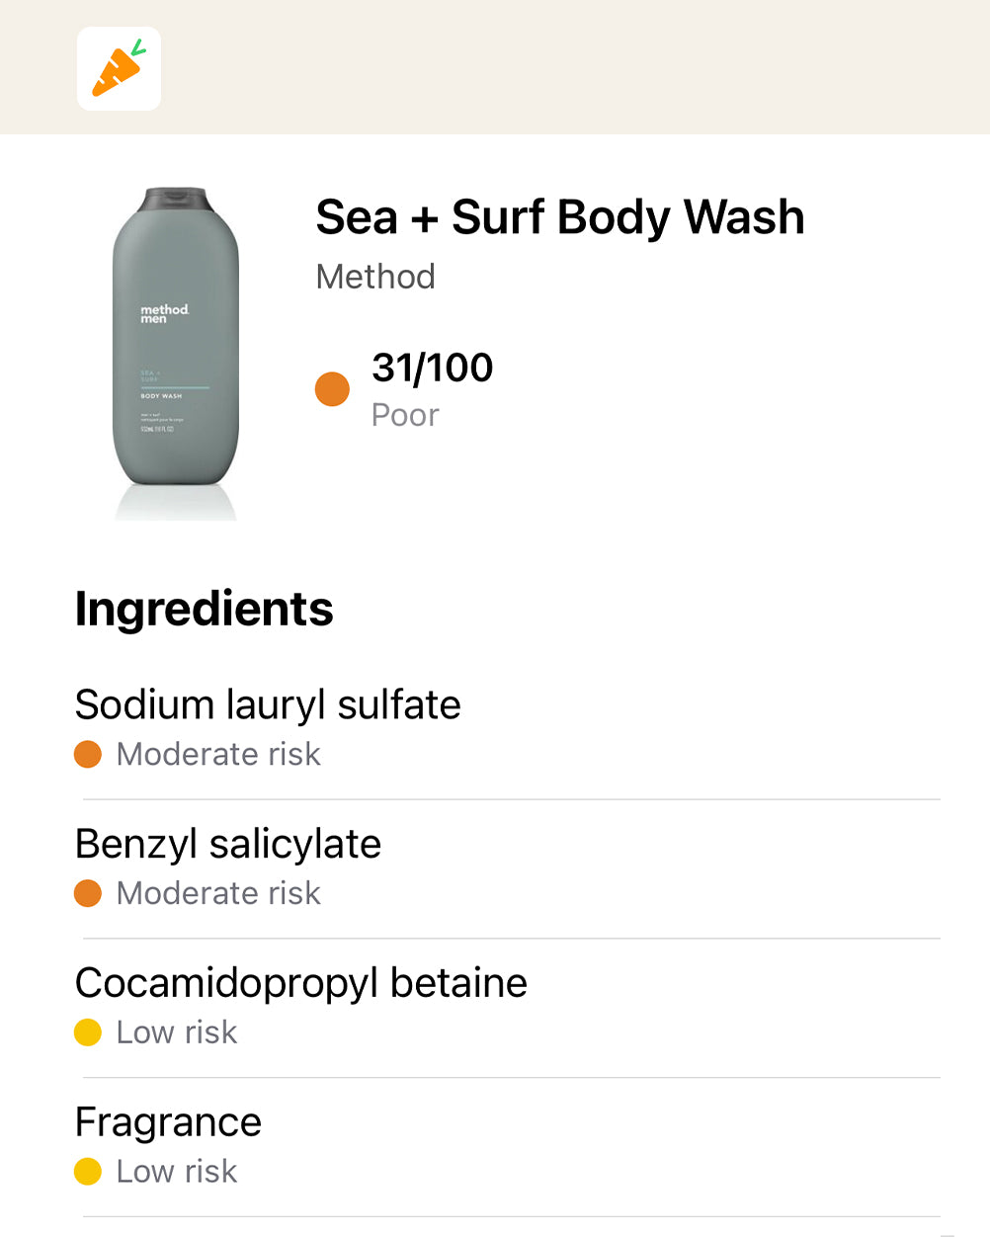Click yellow risk dot for Cocamidopropyl betaine
990x1237 pixels.
click(88, 1032)
